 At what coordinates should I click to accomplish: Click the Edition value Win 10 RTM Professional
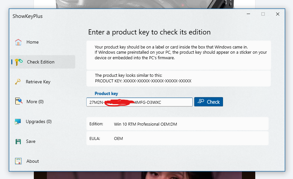click(146, 124)
